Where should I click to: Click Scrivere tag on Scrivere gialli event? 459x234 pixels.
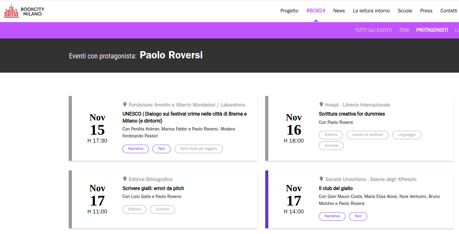162,209
